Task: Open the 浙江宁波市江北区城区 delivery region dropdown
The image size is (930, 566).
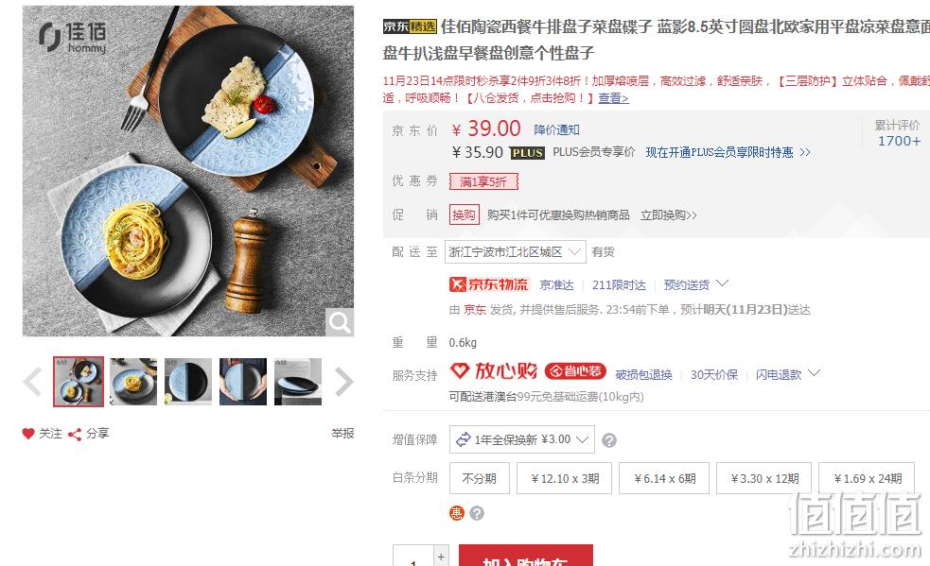Action: click(x=516, y=252)
